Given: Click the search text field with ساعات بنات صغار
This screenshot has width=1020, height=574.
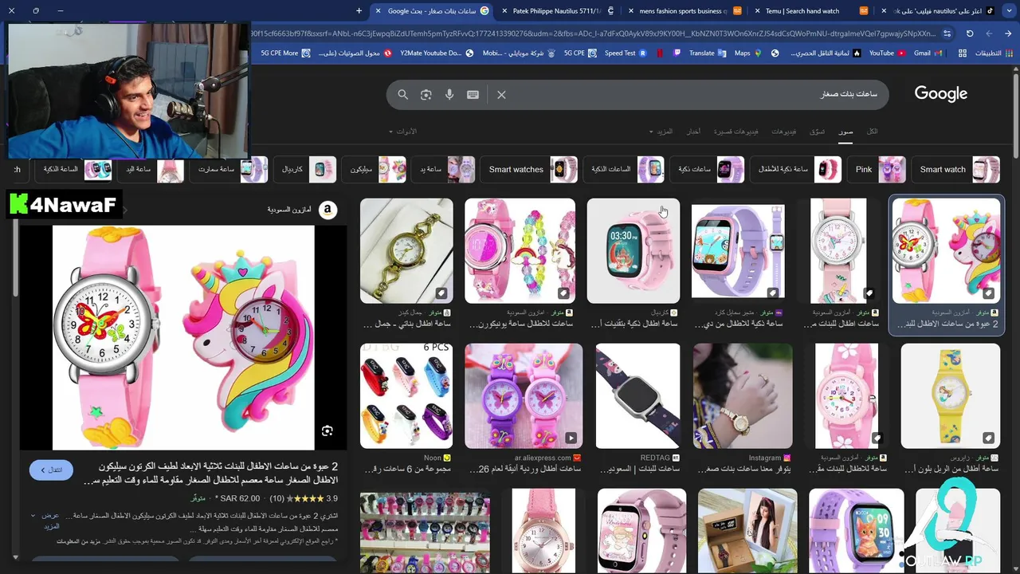Looking at the screenshot, I should (x=693, y=95).
